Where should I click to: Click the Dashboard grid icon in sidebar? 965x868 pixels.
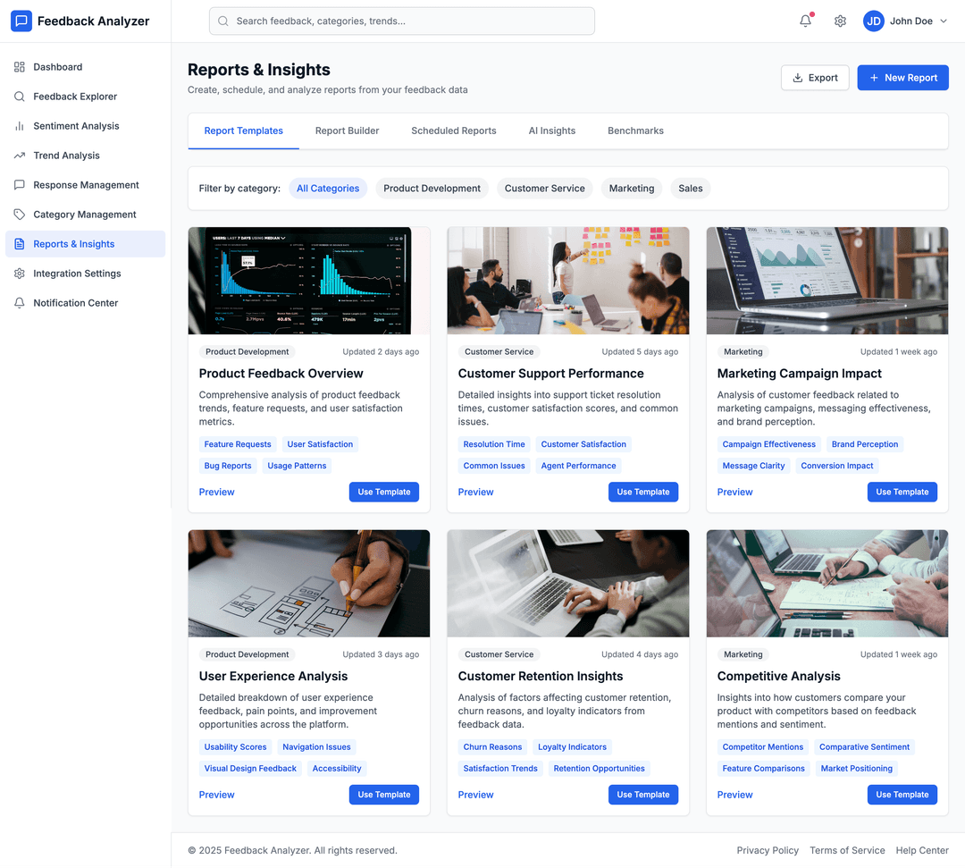[x=20, y=67]
